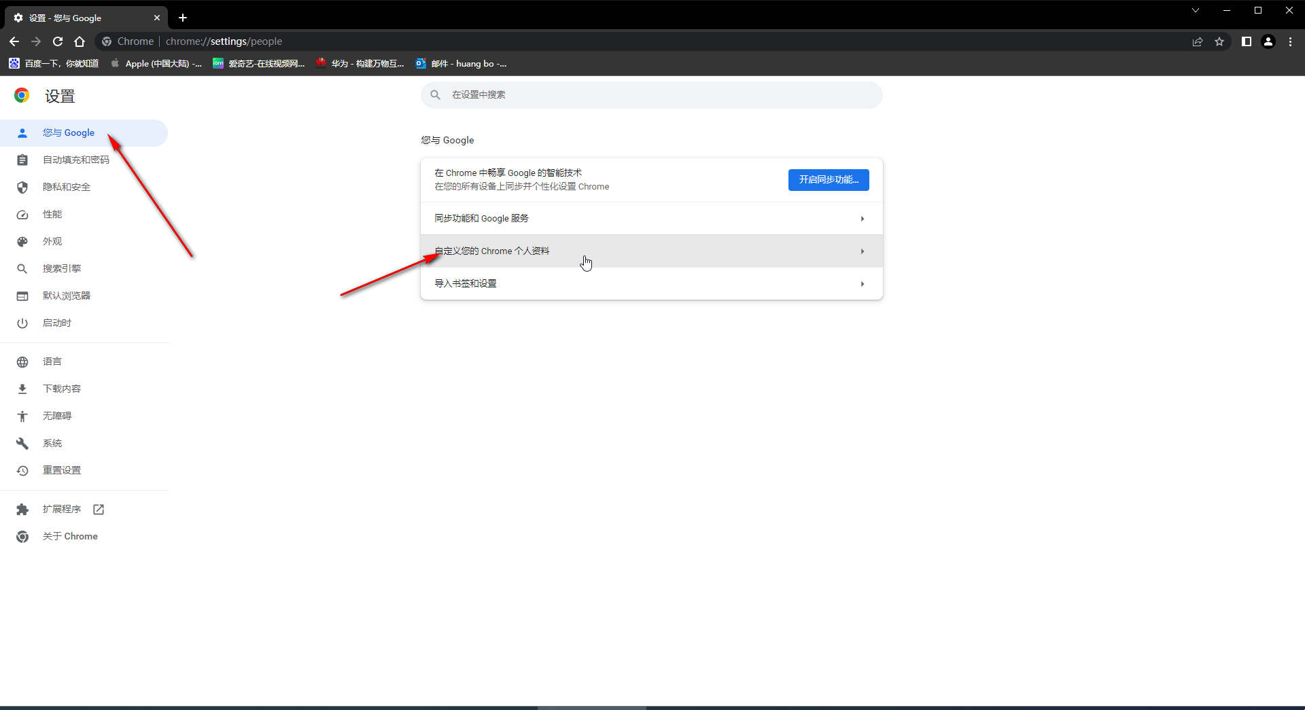1305x710 pixels.
Task: Focus the 在设置中搜索 search field
Action: [x=652, y=95]
